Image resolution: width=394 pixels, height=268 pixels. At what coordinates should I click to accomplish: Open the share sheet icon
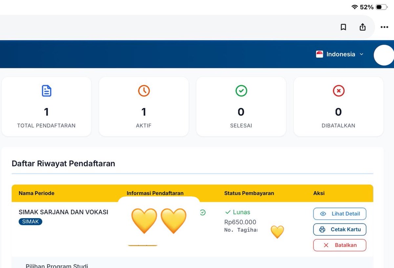point(362,27)
